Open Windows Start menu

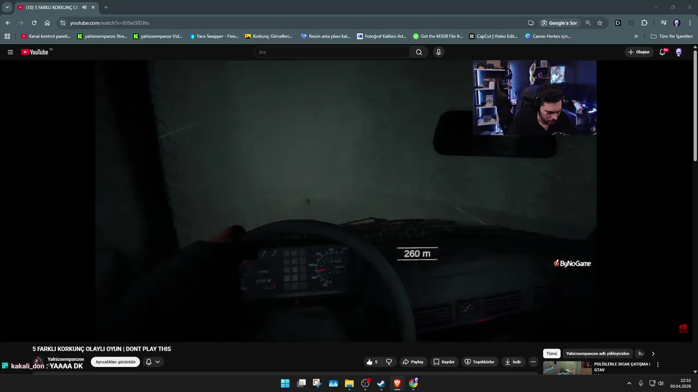tap(285, 383)
